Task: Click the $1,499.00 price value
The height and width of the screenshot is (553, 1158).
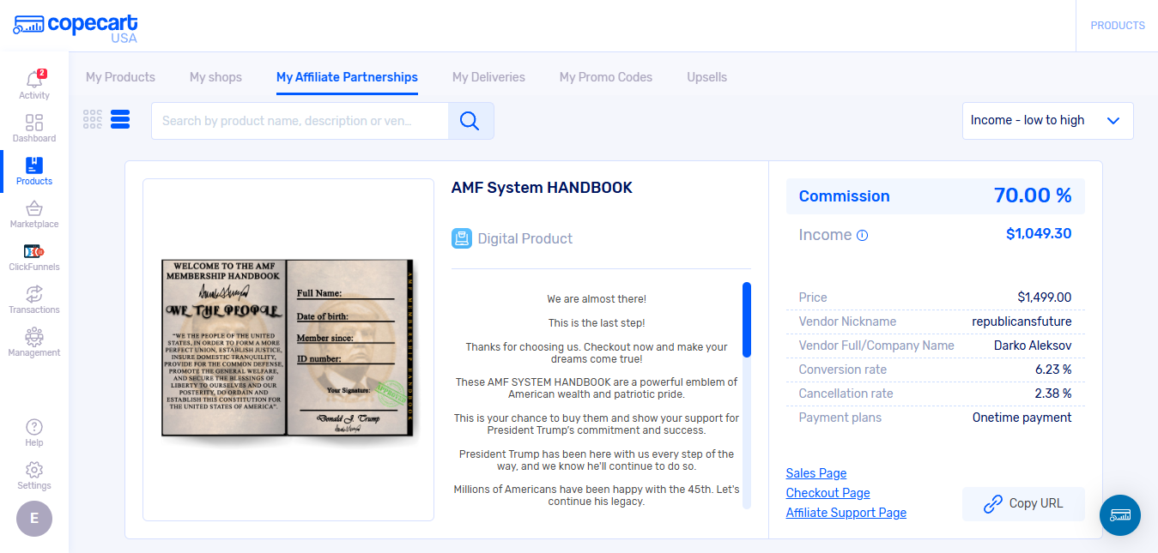Action: click(1045, 298)
